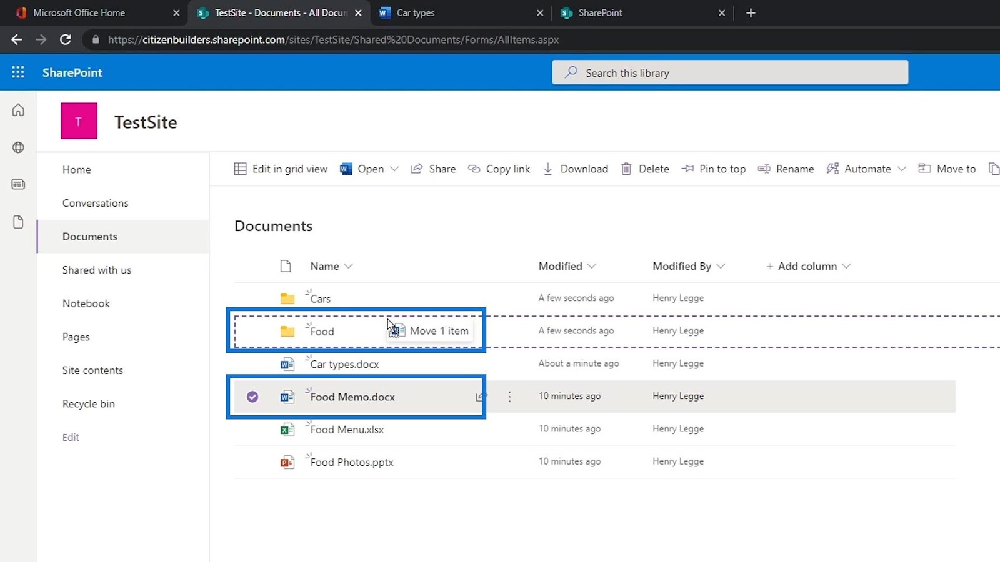1000x562 pixels.
Task: Click Edit in grid view button
Action: 281,169
